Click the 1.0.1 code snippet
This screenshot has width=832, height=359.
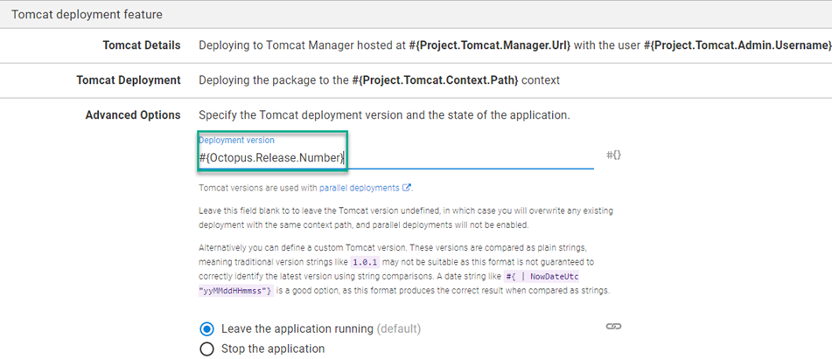point(365,262)
